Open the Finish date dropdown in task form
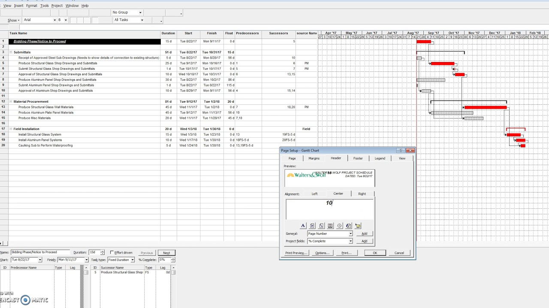This screenshot has width=549, height=308. tap(86, 260)
